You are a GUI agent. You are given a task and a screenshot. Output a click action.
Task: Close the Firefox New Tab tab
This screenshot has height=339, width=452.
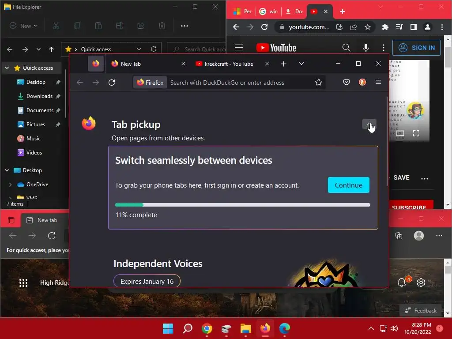[183, 64]
